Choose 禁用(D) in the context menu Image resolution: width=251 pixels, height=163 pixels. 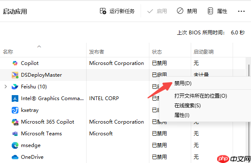[x=183, y=83]
